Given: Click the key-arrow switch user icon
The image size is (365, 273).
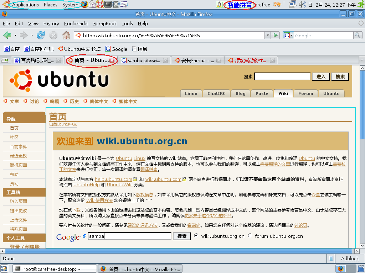Looking at the screenshot, I should tap(277, 4).
